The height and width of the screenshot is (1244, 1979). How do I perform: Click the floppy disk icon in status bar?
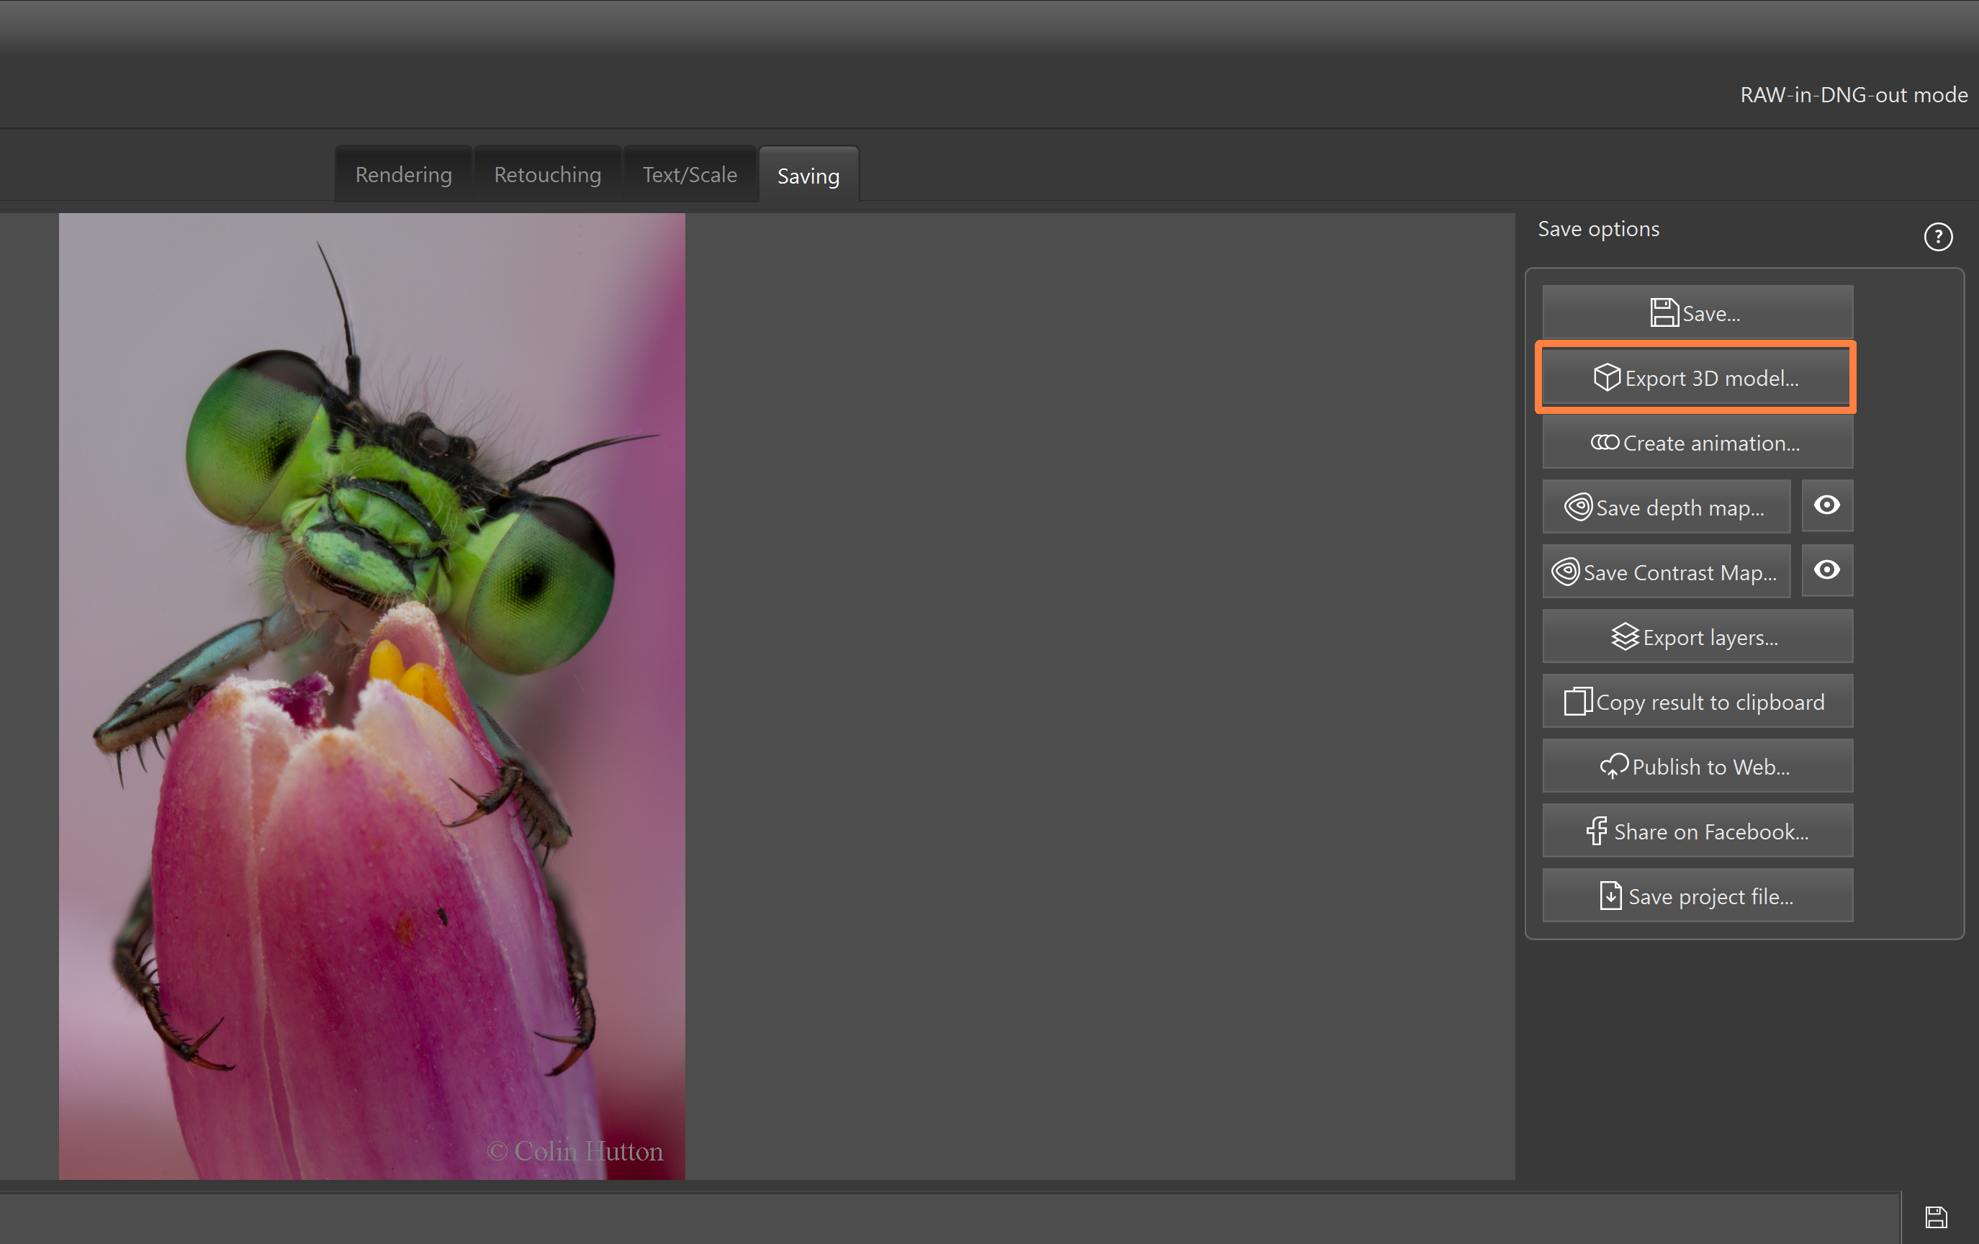pos(1935,1217)
